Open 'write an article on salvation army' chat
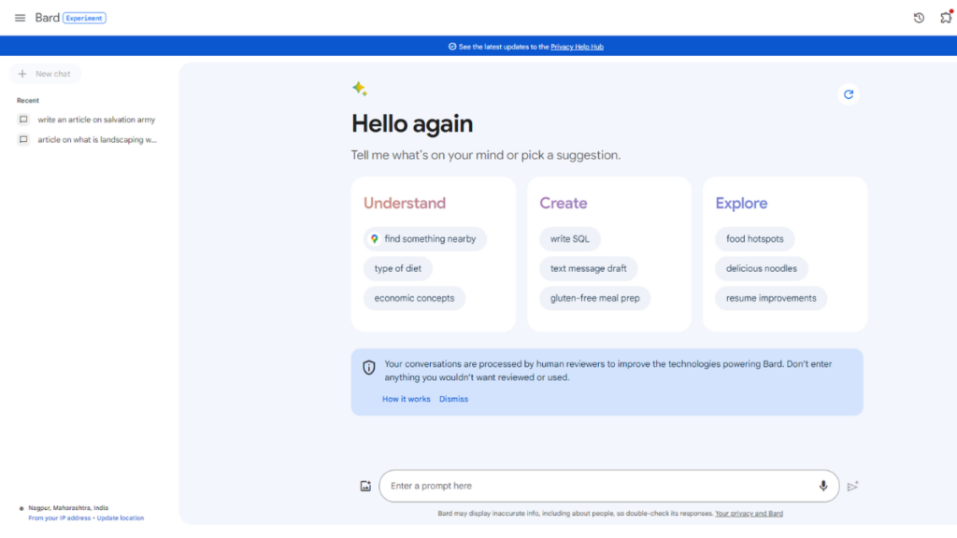 coord(96,120)
